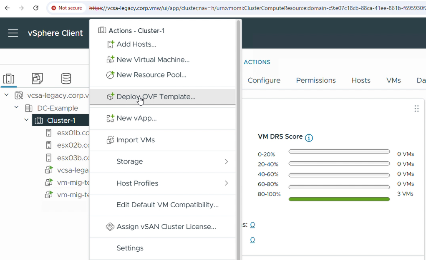426x260 pixels.
Task: Click the esx01b host icon
Action: pos(49,133)
